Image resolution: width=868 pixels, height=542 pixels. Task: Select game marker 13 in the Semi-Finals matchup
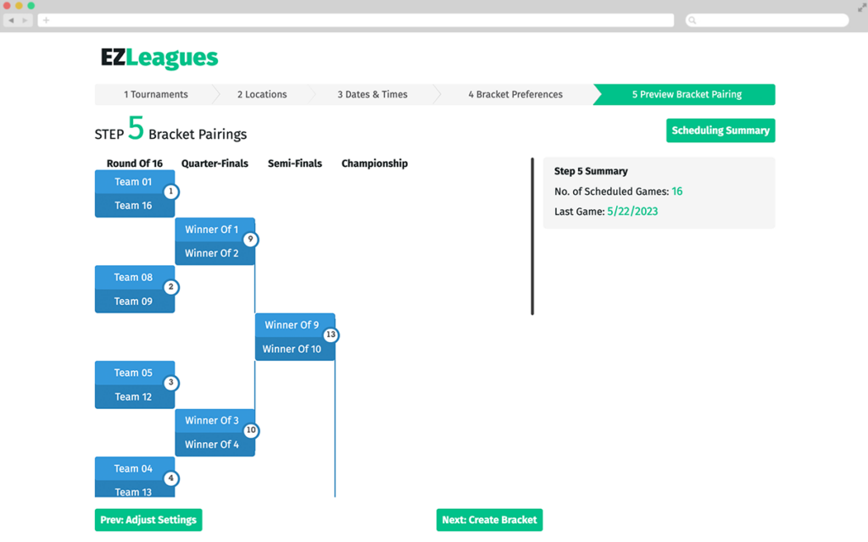(331, 335)
